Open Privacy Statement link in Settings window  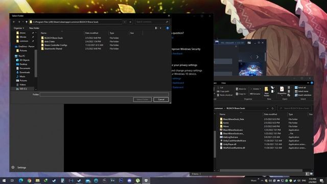click(178, 87)
